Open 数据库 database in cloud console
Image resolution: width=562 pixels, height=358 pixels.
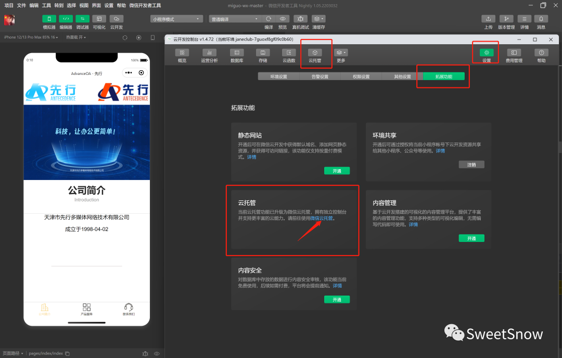click(237, 56)
